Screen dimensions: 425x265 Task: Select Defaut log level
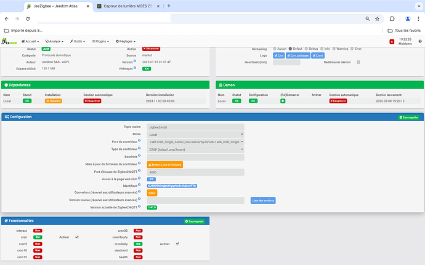(290, 49)
